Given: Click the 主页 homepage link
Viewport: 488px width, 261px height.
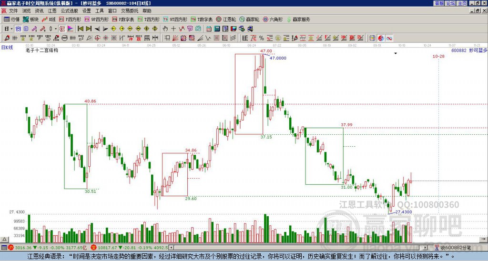Looking at the screenshot, I should pyautogui.click(x=462, y=3).
